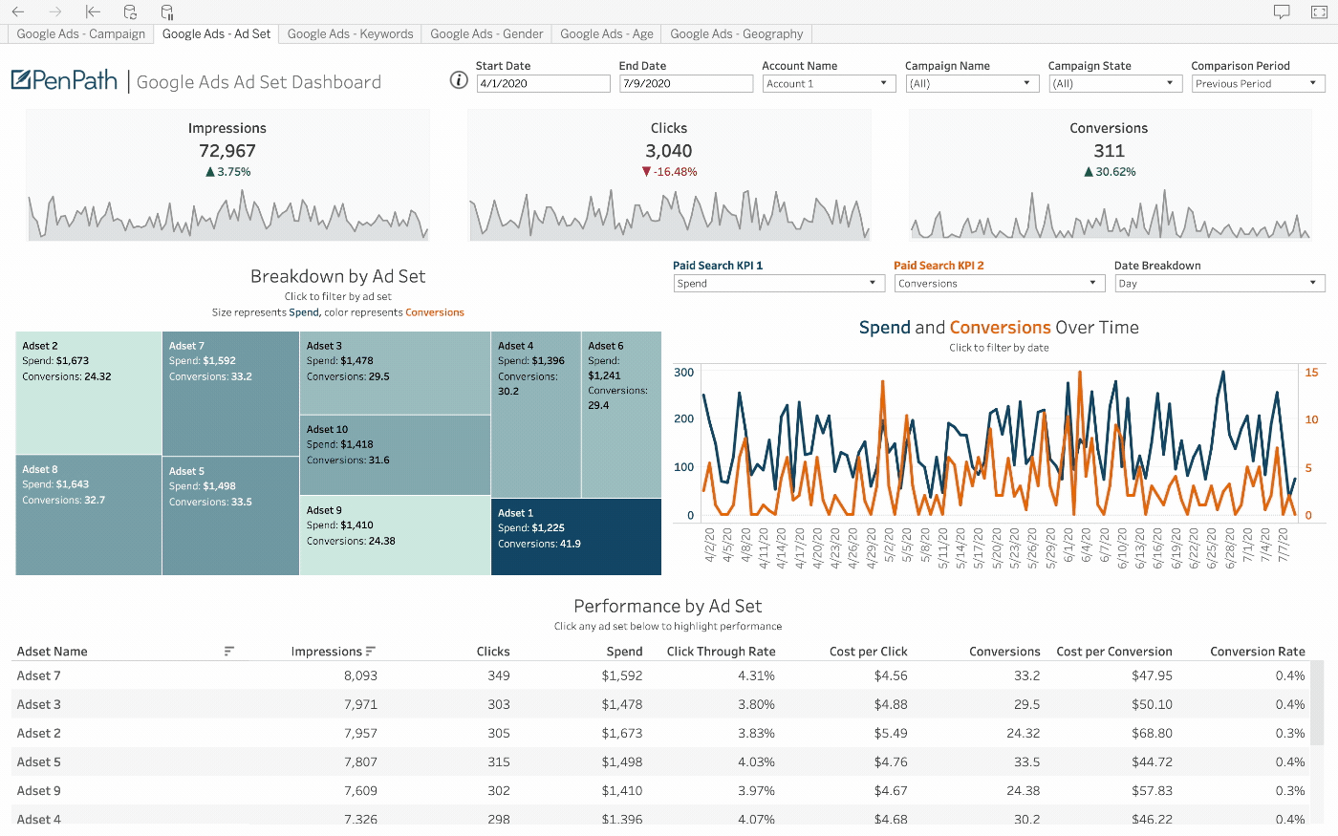This screenshot has height=836, width=1338.
Task: Click the Adset 9 row name in table
Action: 39,790
